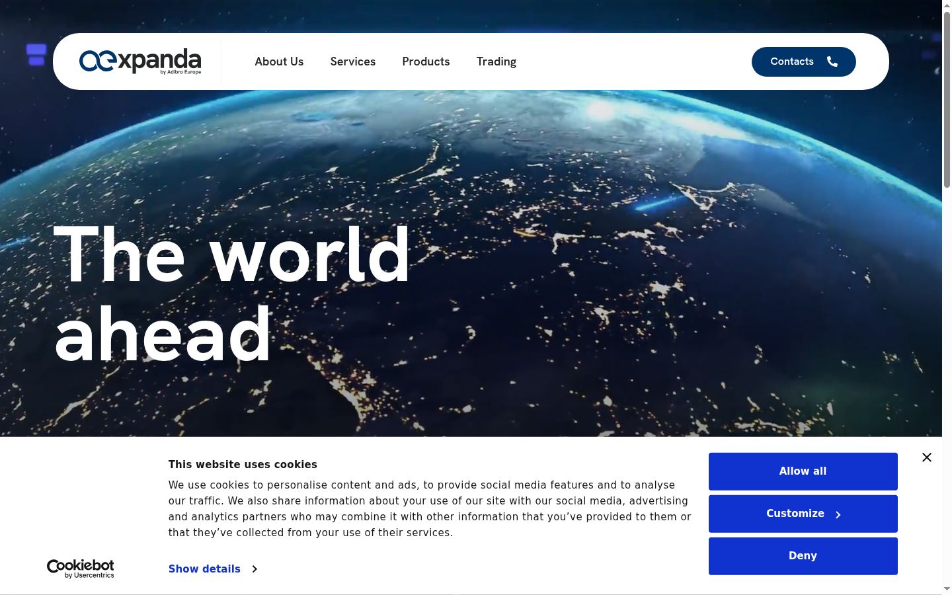952x595 pixels.
Task: Open the Customize cookie options
Action: pos(803,514)
